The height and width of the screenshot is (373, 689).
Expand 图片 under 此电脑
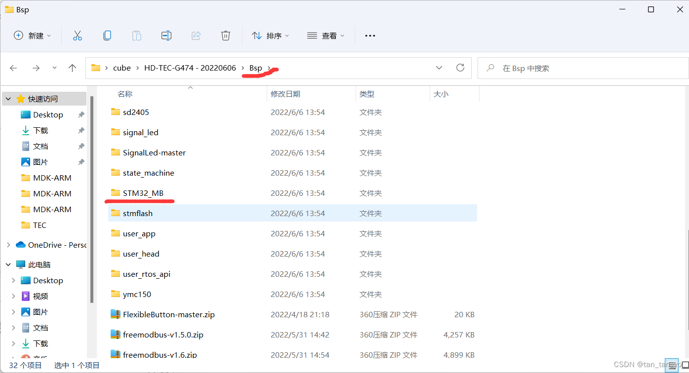13,312
